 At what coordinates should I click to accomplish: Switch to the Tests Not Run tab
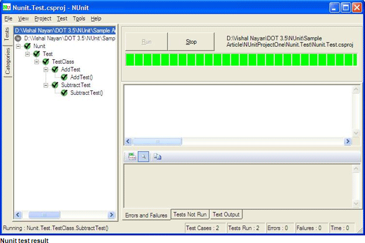(190, 214)
